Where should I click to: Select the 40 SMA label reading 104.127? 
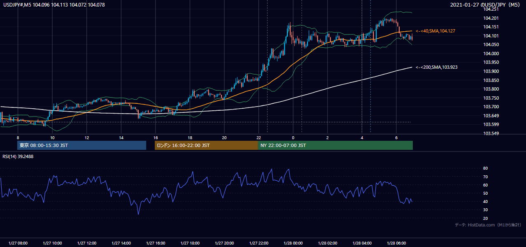(x=435, y=31)
